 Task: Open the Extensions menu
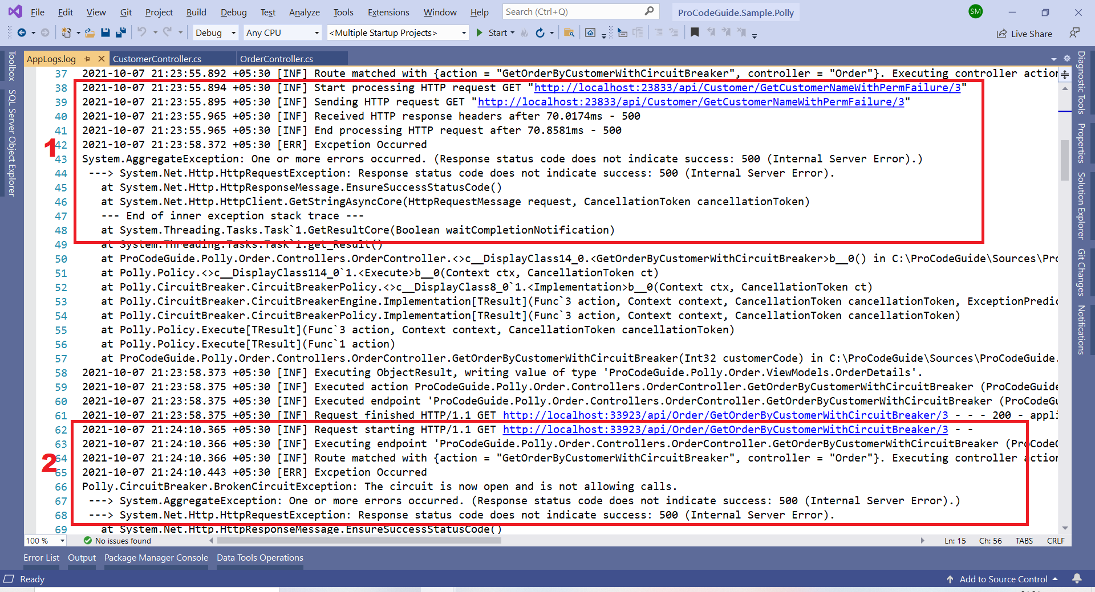(x=388, y=12)
